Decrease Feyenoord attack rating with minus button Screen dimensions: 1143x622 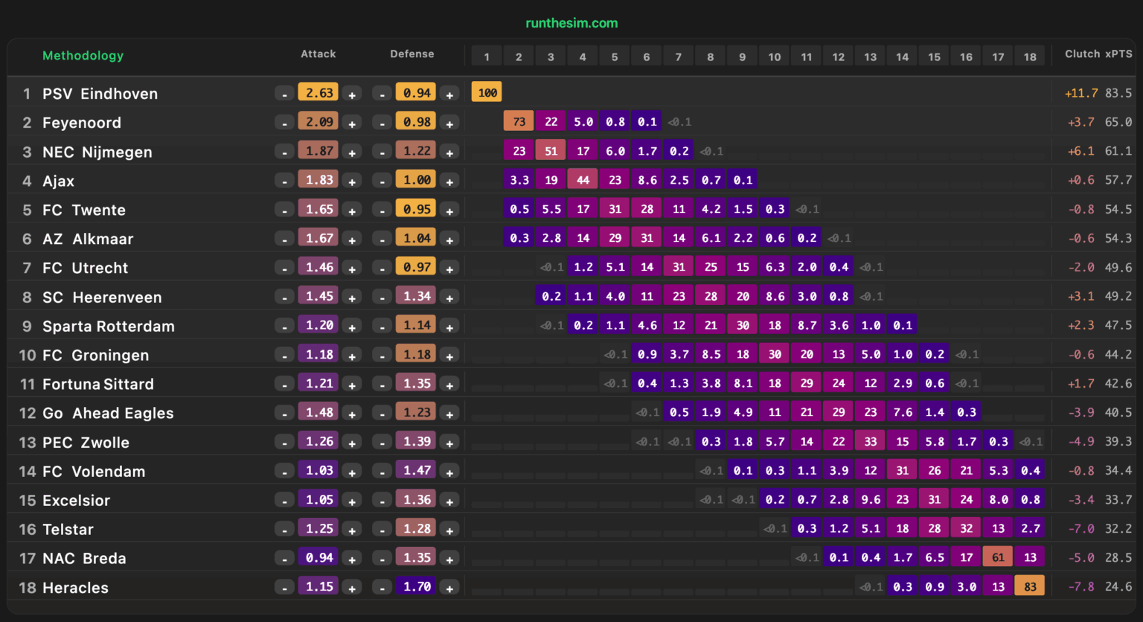(284, 123)
